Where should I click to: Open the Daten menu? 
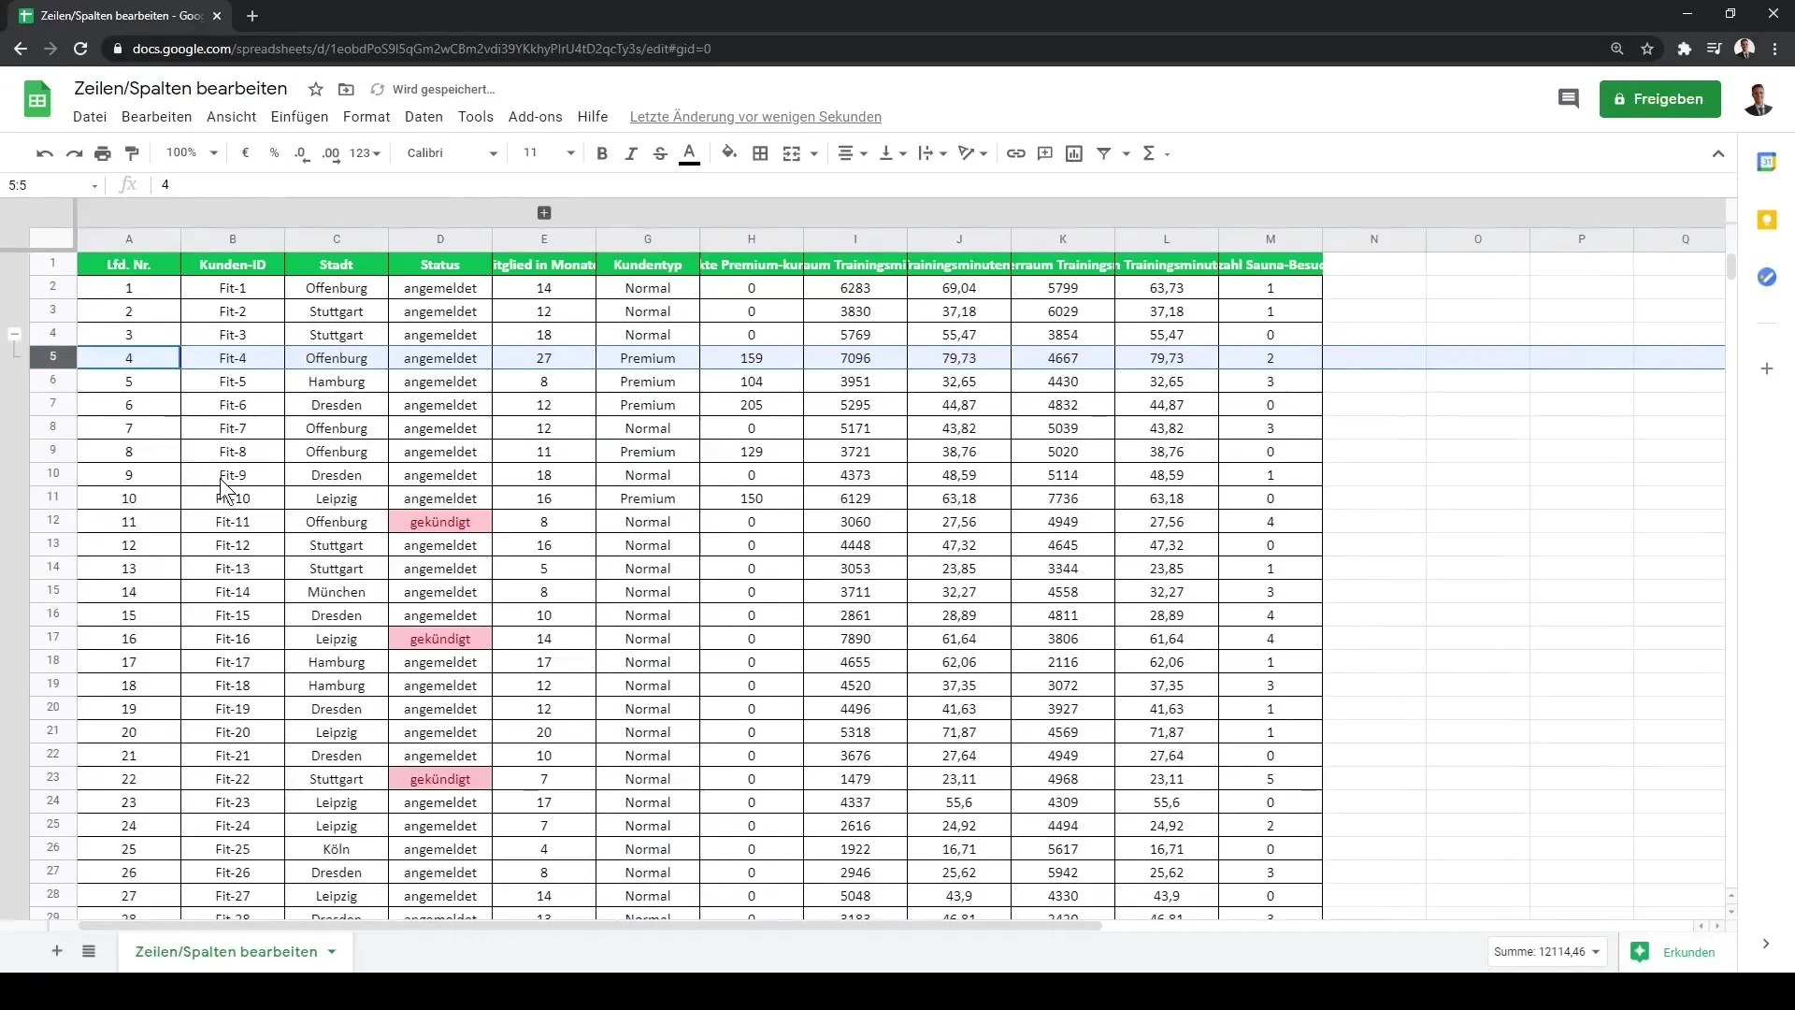point(424,117)
